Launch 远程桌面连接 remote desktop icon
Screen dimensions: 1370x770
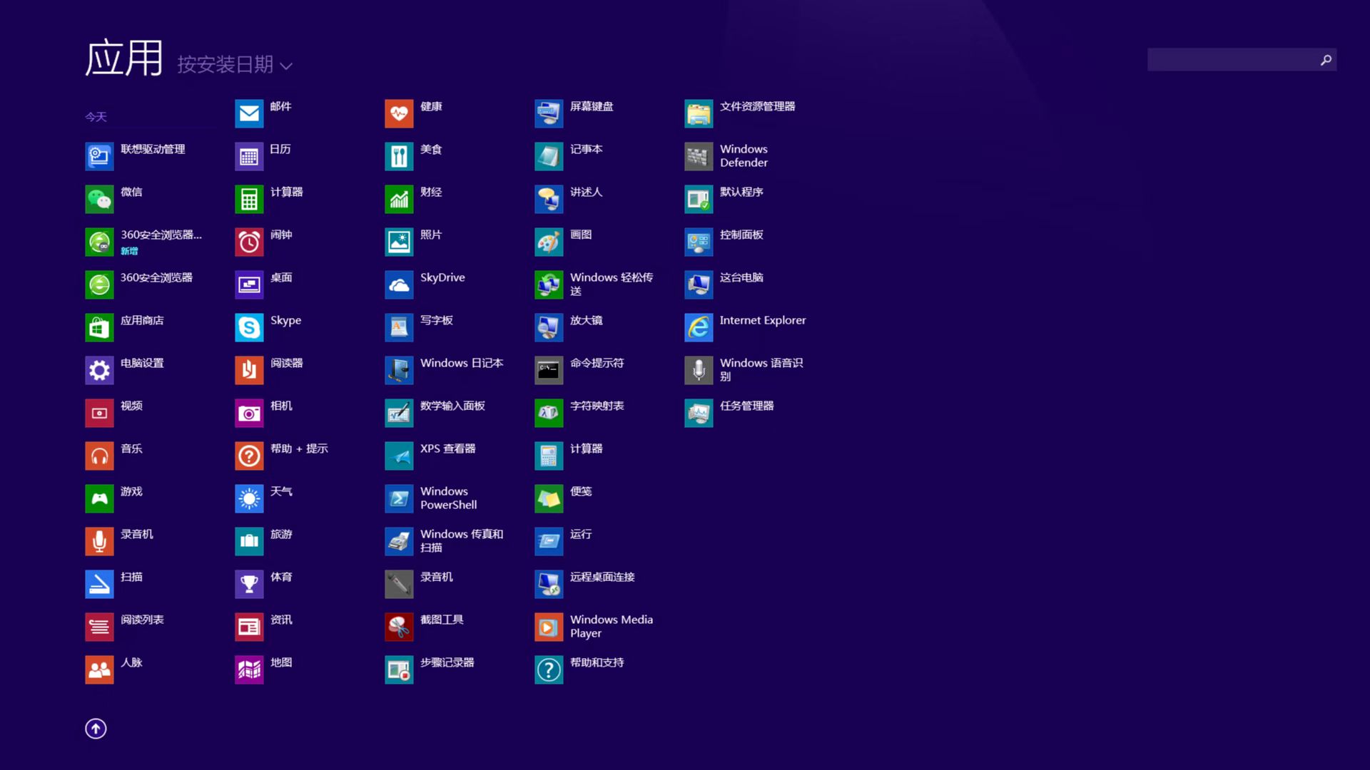pos(549,584)
